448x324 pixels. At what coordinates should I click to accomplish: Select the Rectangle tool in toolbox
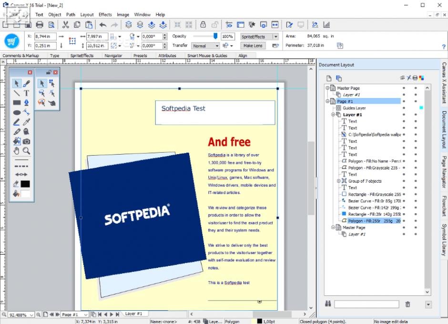point(17,103)
